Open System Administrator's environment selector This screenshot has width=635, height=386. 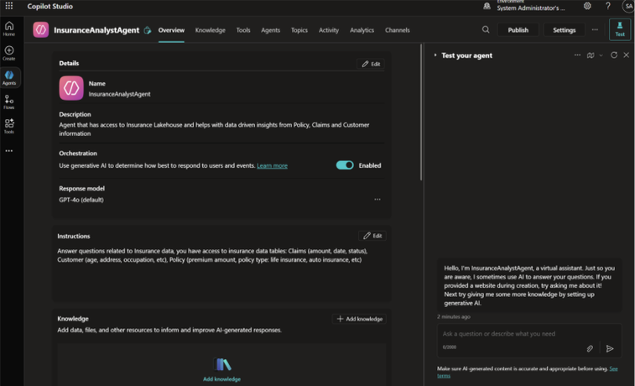point(530,7)
